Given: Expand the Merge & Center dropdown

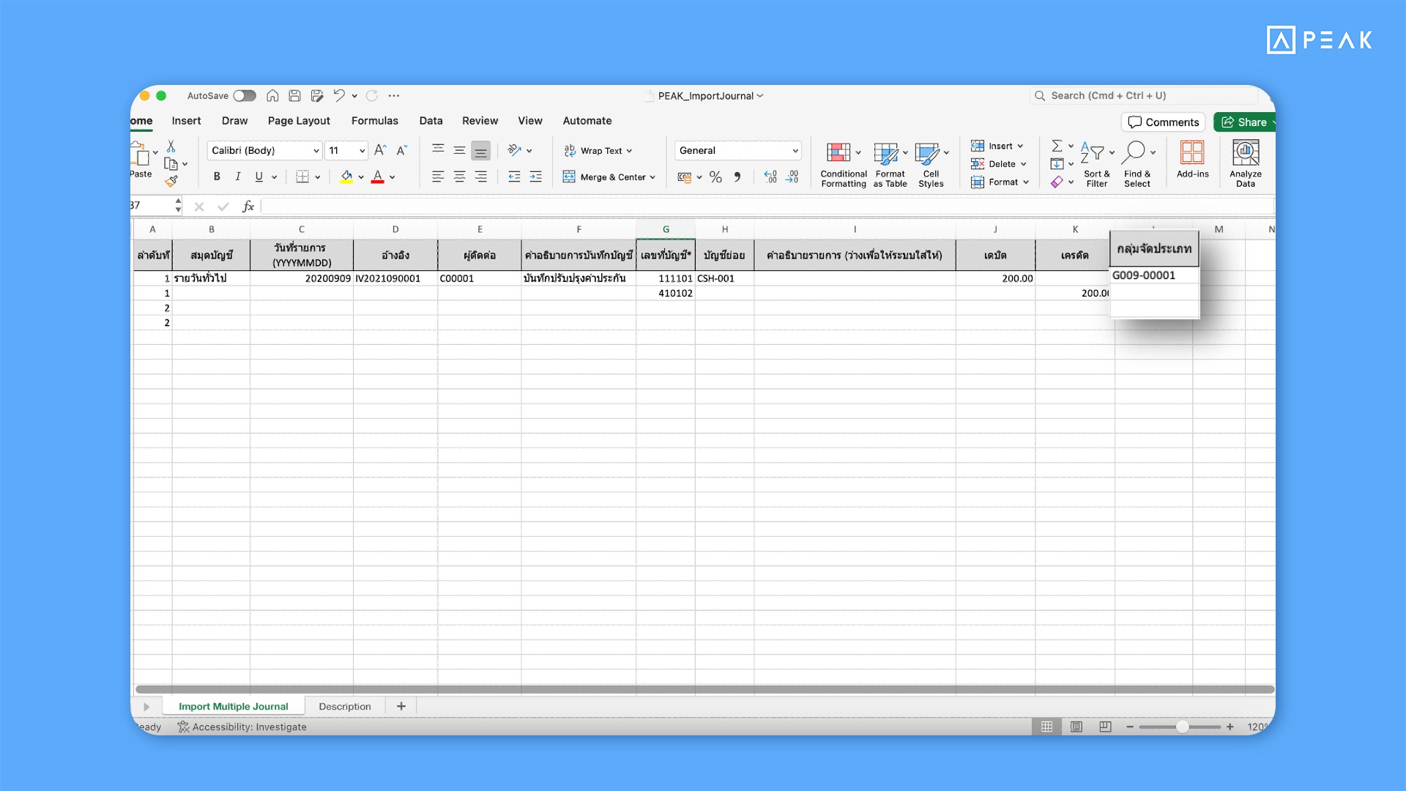Looking at the screenshot, I should (x=654, y=177).
